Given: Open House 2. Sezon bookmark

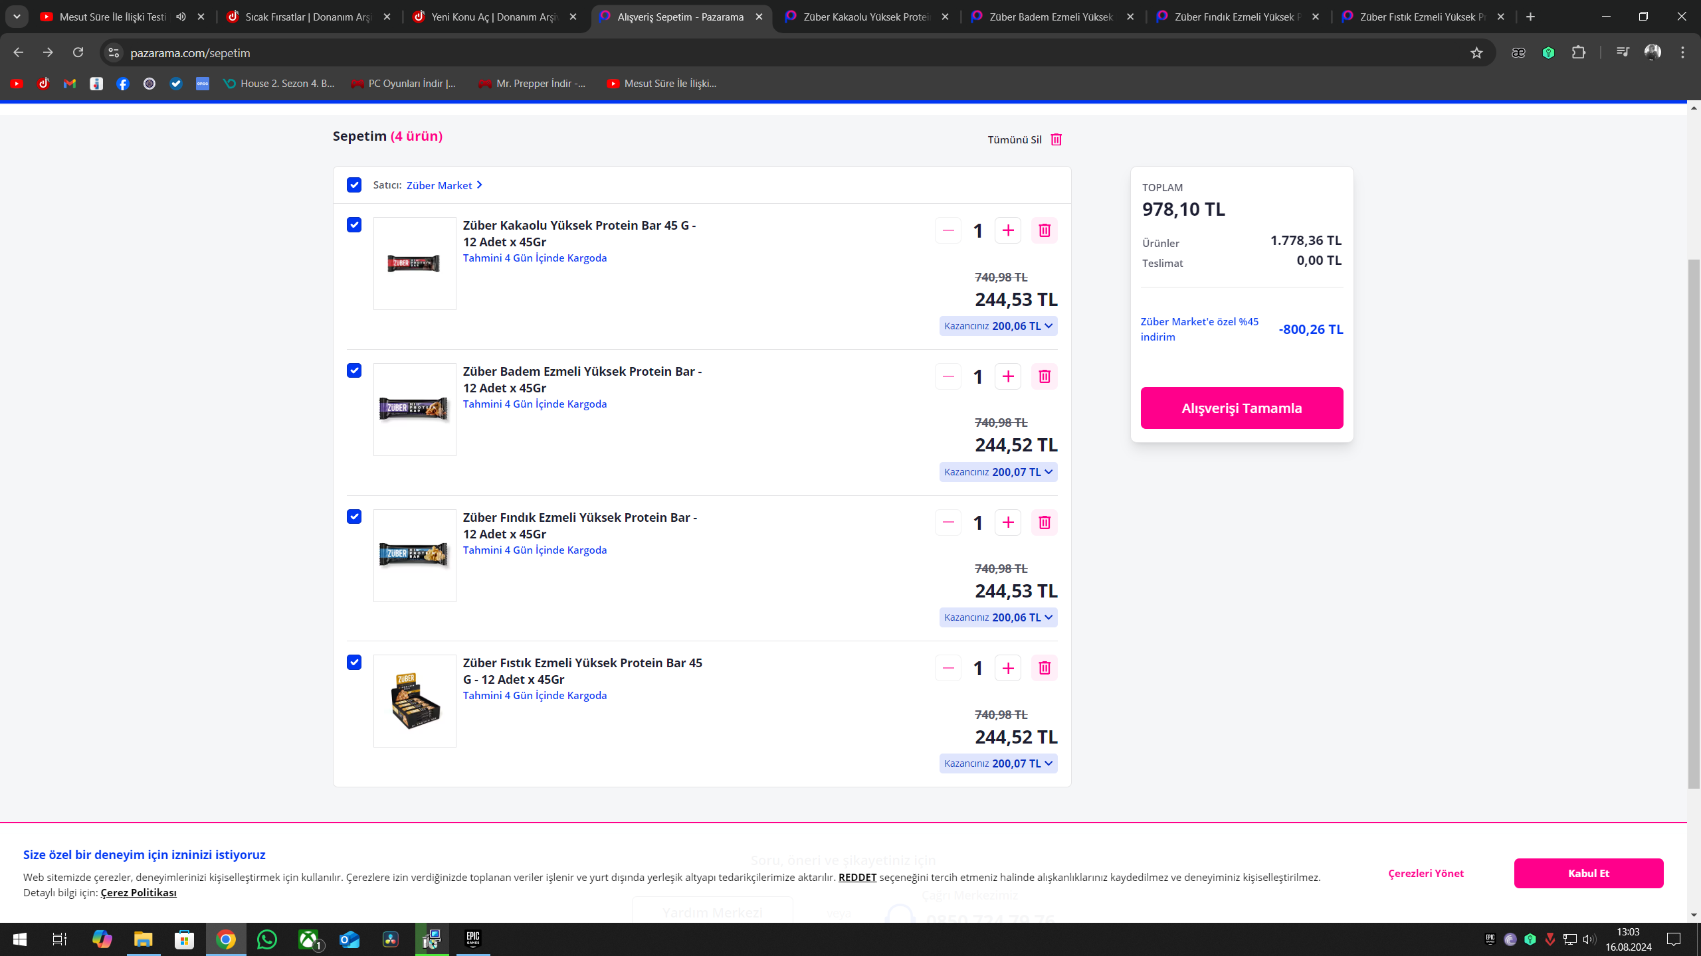Looking at the screenshot, I should coord(279,84).
